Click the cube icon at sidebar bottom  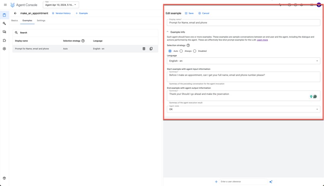4,178
